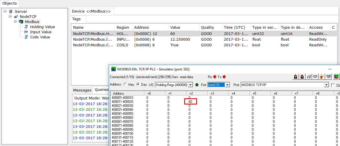
Task: Tick the checkbox right of Prot dropdown
Action: 333,85
